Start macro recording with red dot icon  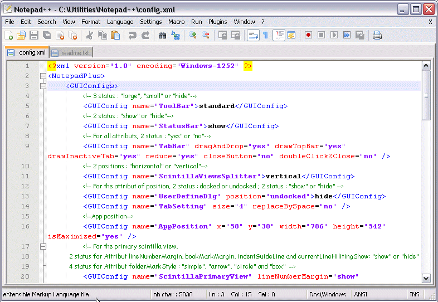click(308, 36)
